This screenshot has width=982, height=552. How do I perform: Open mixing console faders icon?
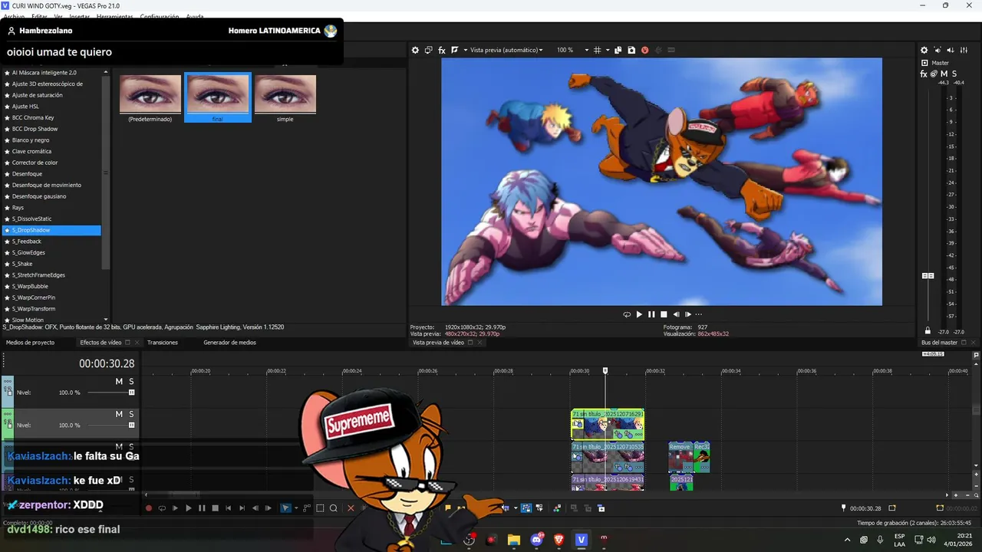coord(964,50)
